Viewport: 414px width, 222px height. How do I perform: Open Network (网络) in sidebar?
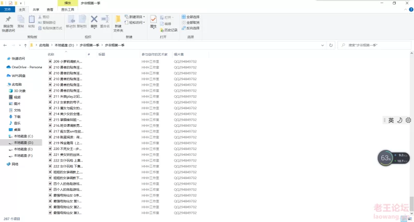tap(12, 164)
